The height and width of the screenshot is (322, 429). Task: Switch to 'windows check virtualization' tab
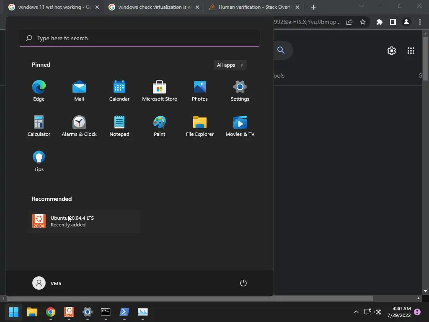coord(154,7)
